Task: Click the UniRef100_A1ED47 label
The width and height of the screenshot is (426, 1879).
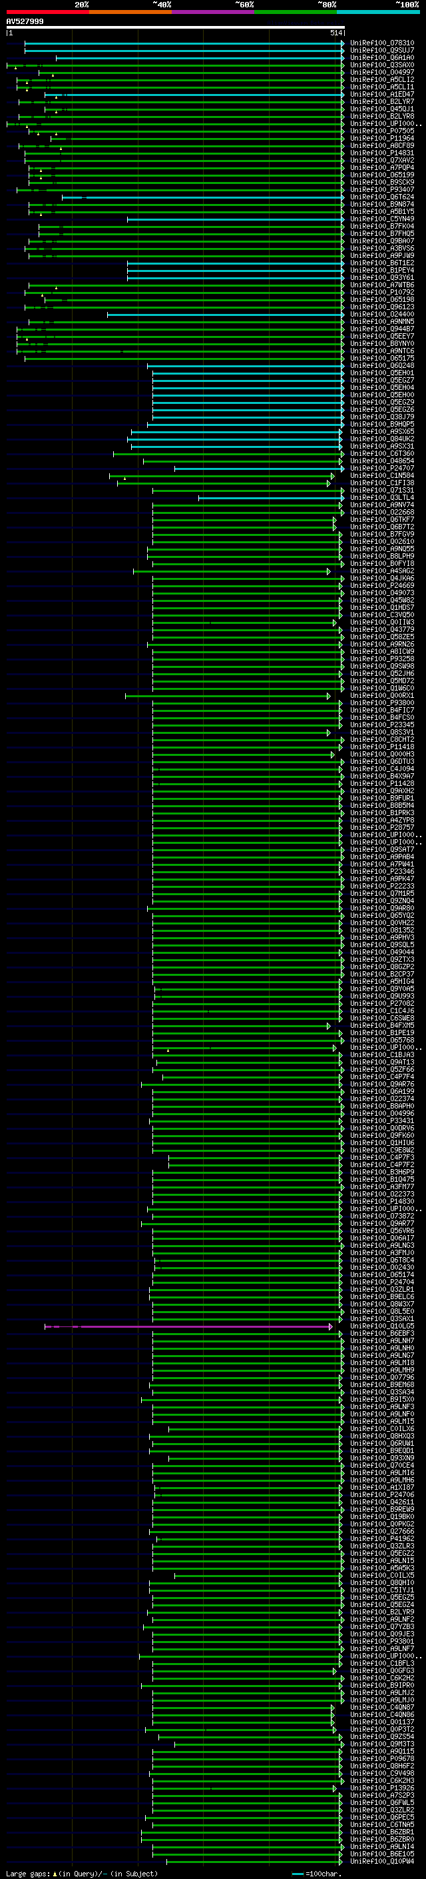Action: tap(382, 94)
